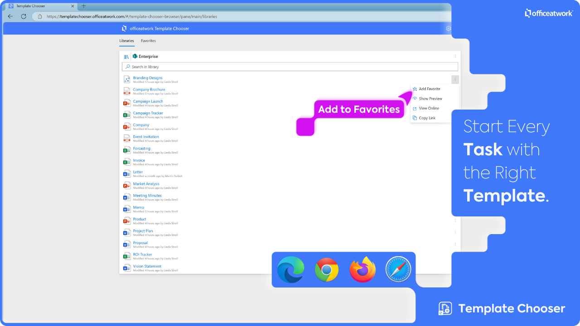Open the Company presentation template link
Viewport: 580px width, 326px height.
(x=141, y=125)
